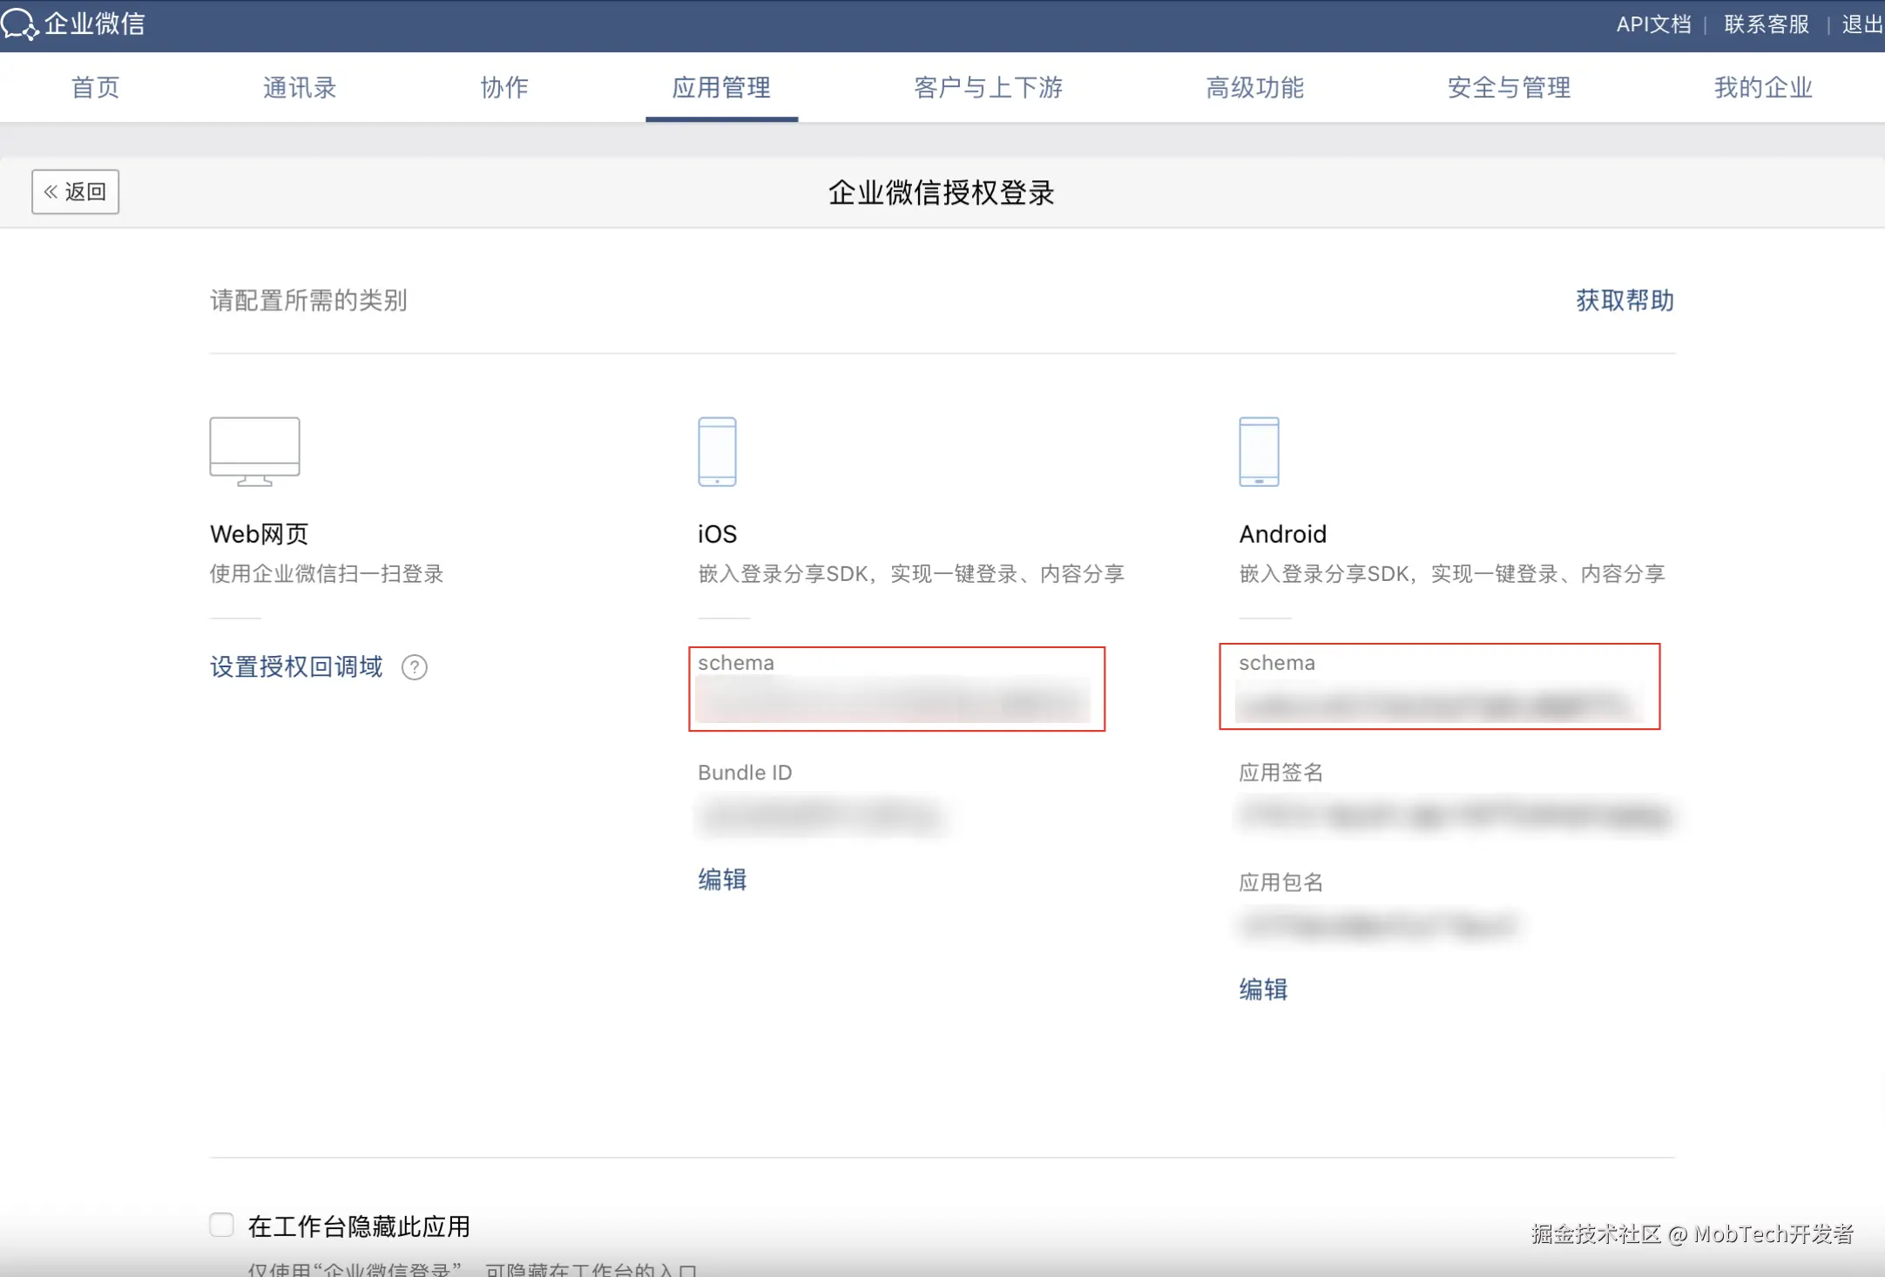Open 首页 tab
Viewport: 1885px width, 1277px height.
click(95, 87)
